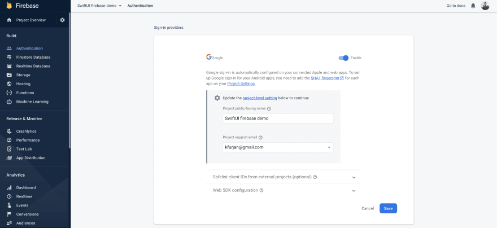This screenshot has height=228, width=497.
Task: Click help icon next to Project public-facing name
Action: coord(269,108)
